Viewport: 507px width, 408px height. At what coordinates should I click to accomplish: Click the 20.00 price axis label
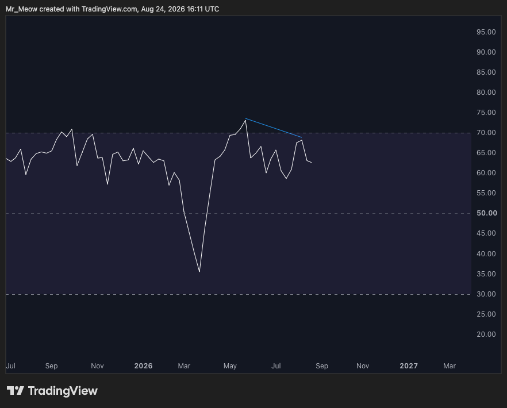point(486,334)
